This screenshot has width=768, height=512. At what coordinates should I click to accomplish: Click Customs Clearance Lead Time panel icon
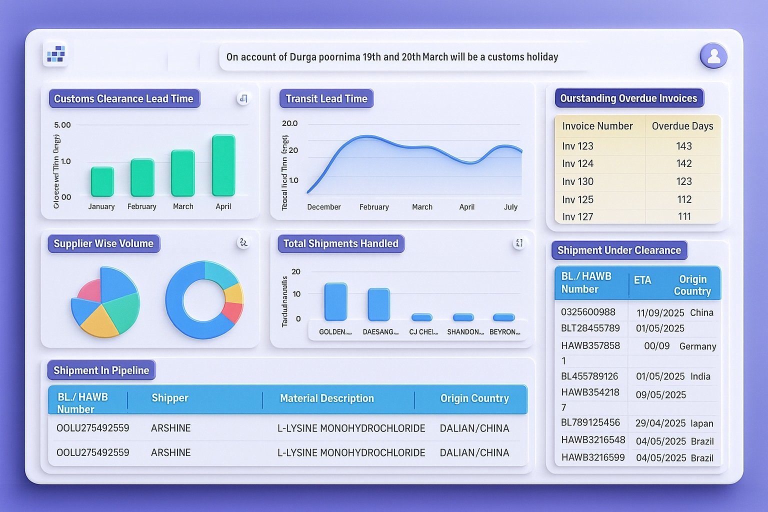coord(243,98)
